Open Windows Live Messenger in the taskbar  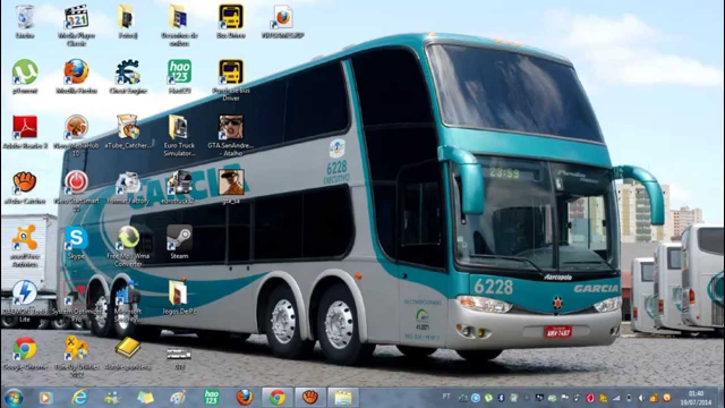click(x=112, y=398)
